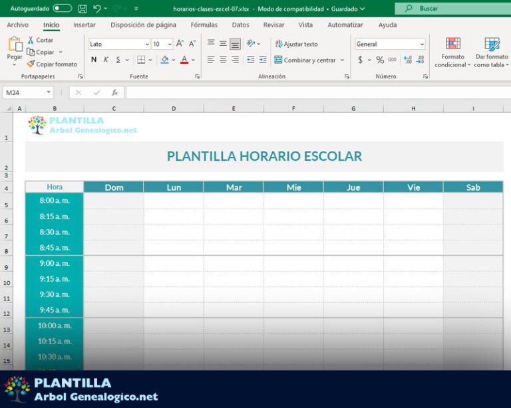Click the Buscar search box
Image resolution: width=511 pixels, height=408 pixels.
point(453,9)
